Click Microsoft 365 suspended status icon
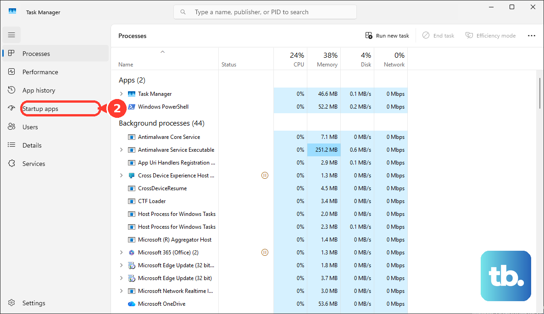Viewport: 544px width, 314px height. (x=265, y=252)
